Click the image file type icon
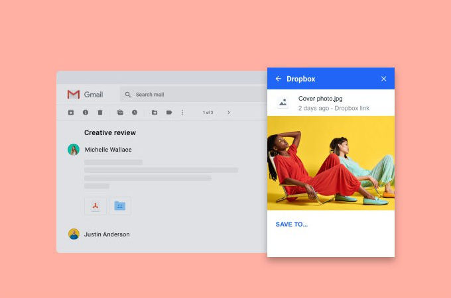 point(283,103)
